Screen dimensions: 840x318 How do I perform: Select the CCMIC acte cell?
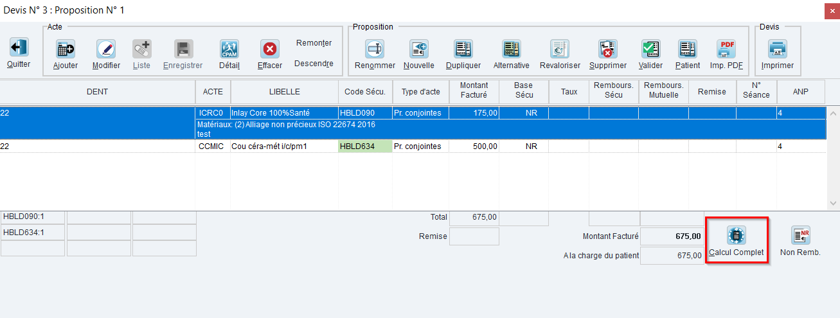pos(213,146)
